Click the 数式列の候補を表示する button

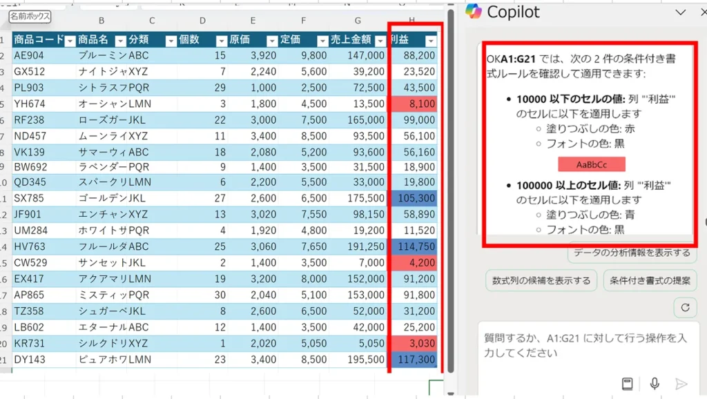(x=541, y=281)
